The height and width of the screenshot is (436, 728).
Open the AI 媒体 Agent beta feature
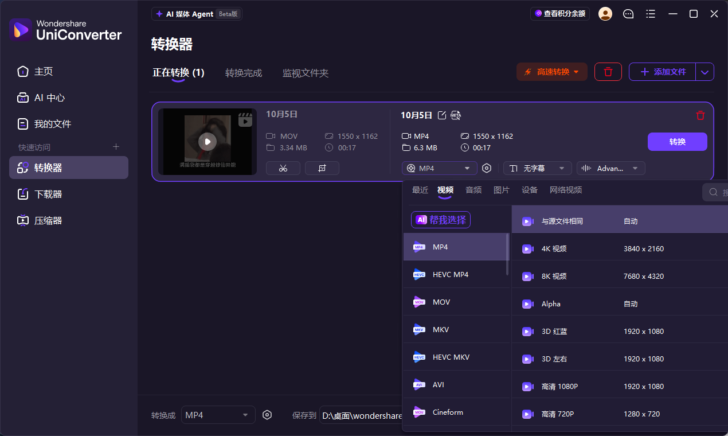197,14
